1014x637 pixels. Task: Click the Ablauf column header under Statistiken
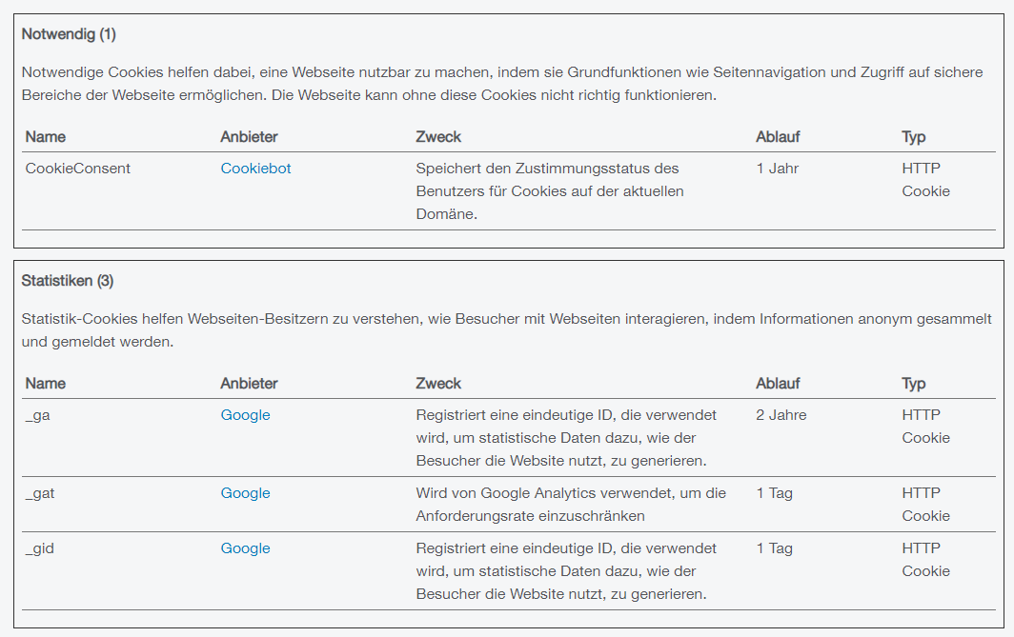click(x=778, y=384)
